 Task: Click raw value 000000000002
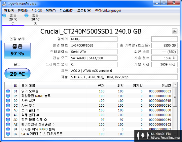(160, 91)
